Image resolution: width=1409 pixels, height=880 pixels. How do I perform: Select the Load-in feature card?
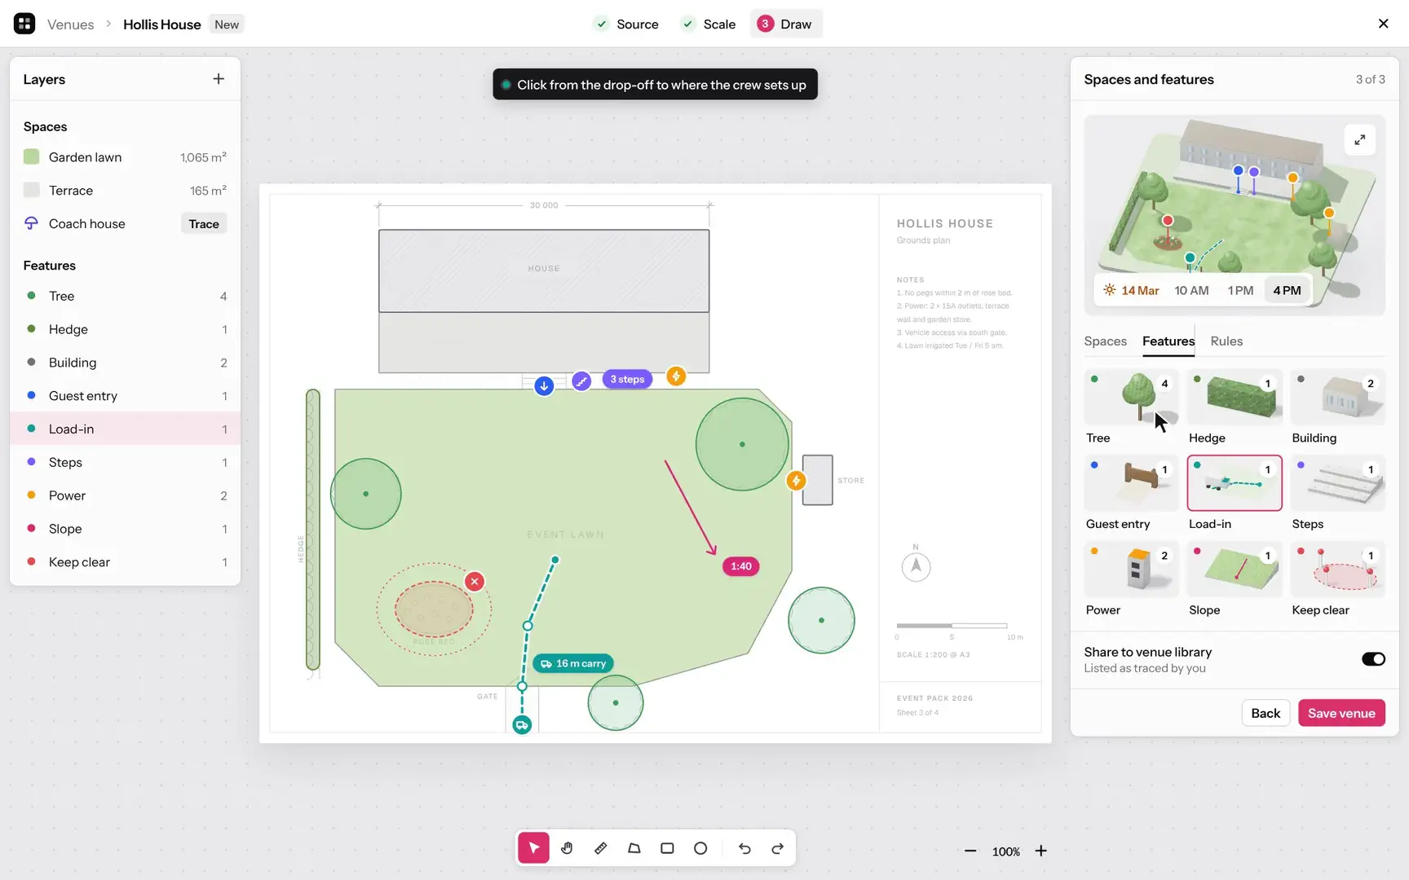click(x=1235, y=493)
